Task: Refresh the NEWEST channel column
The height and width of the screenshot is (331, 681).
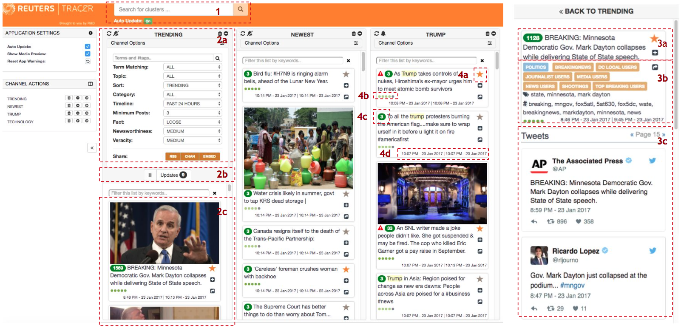Action: coord(243,34)
